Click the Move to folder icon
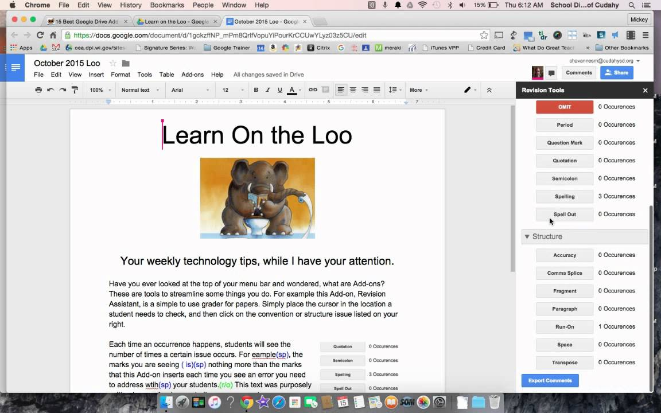661x413 pixels. [126, 63]
